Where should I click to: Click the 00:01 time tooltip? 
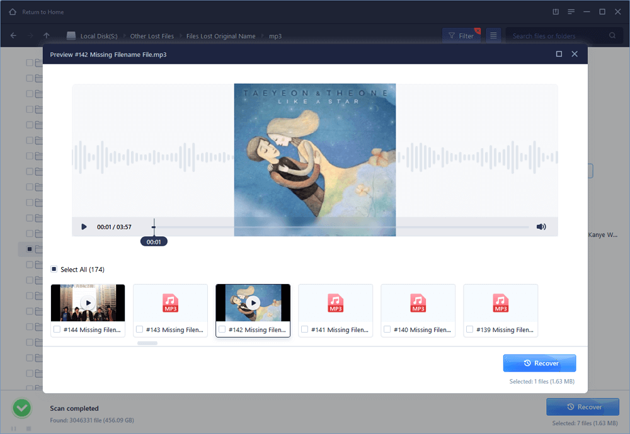pos(154,241)
